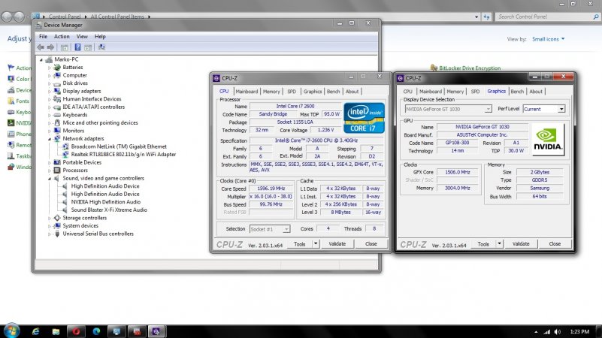
Task: Select Realtek RTL8188CE WiFi Adapter
Action: pyautogui.click(x=123, y=154)
